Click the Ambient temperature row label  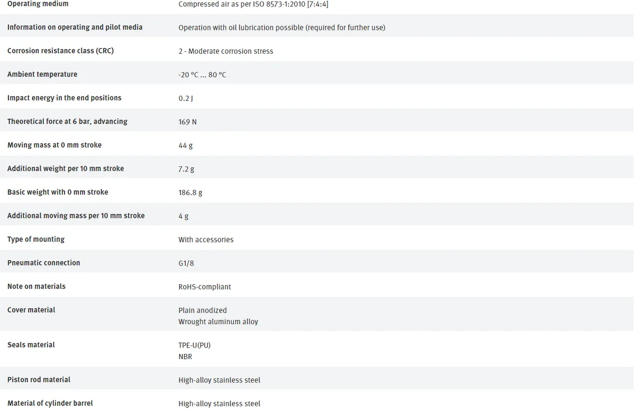[x=42, y=74]
